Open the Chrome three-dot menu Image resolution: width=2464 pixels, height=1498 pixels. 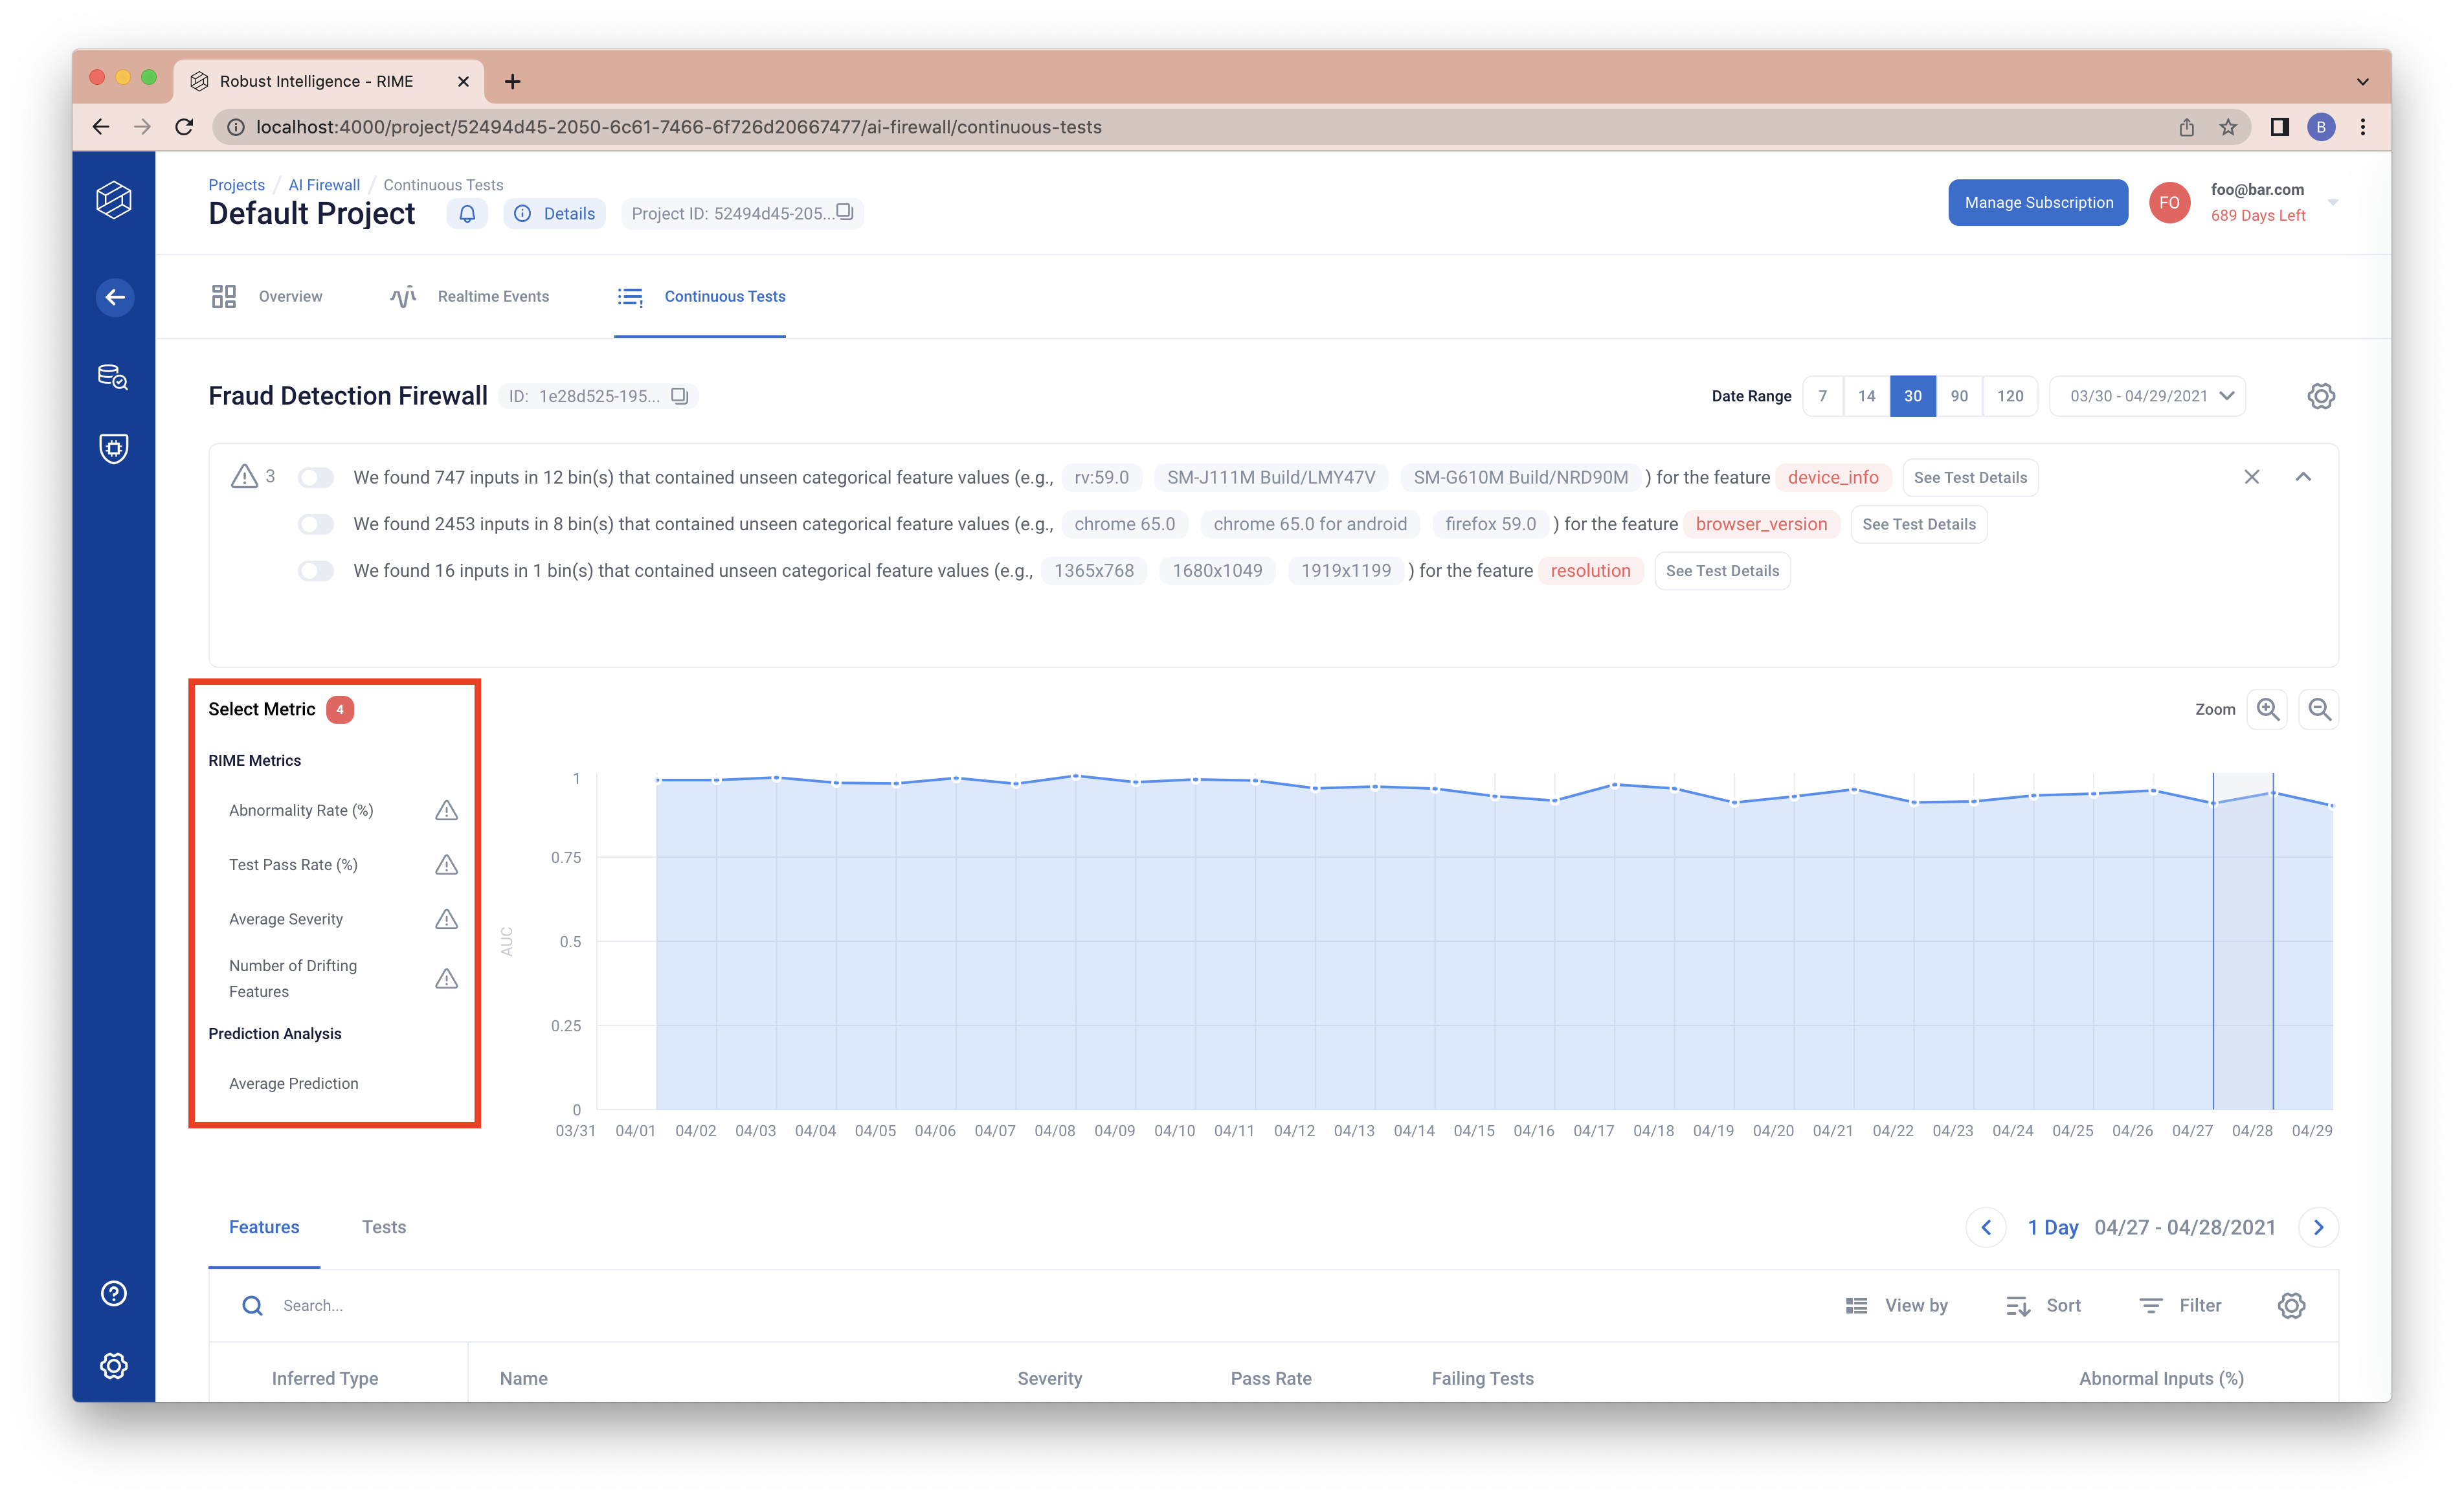(2363, 127)
